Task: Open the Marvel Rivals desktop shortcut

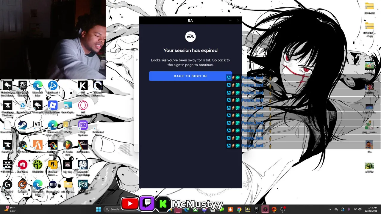Action: [7, 127]
